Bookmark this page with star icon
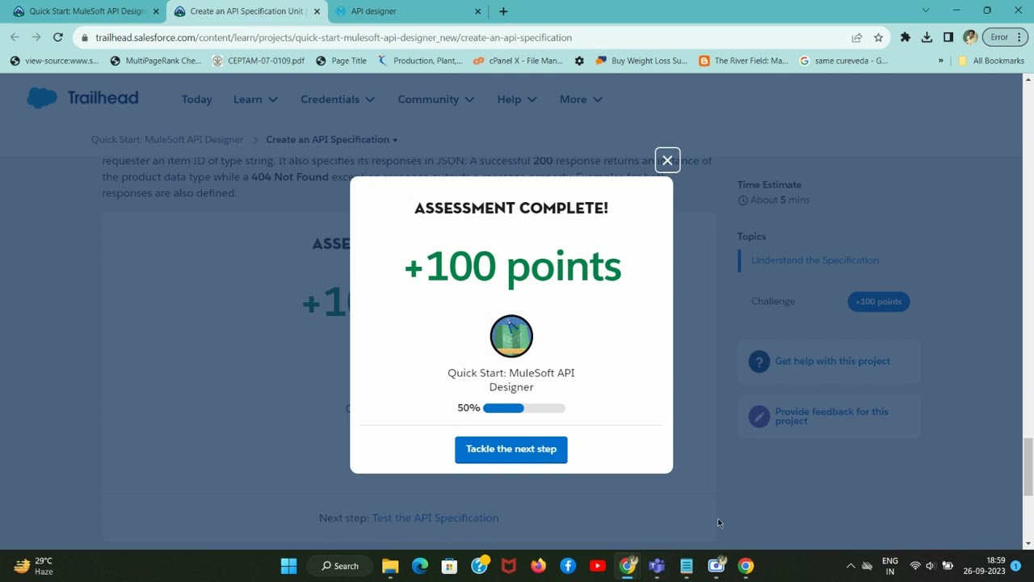The image size is (1034, 582). point(878,37)
